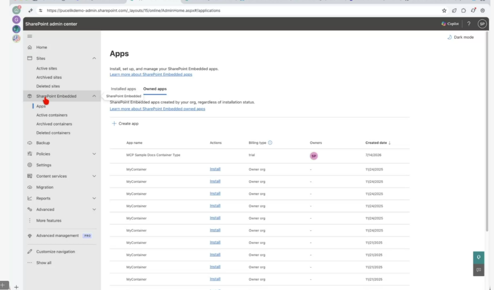
Task: Click Install in the last full MyContainer row
Action: pos(215,278)
